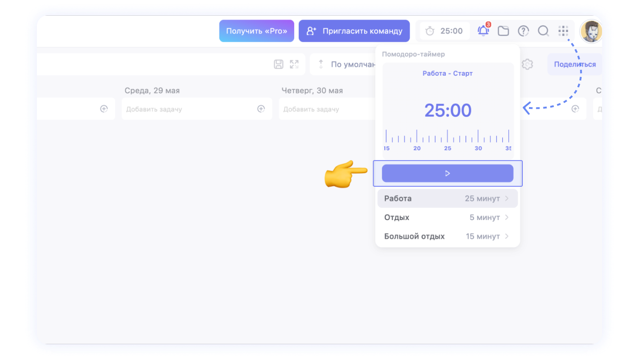Open the folder icon in top bar

click(x=503, y=31)
